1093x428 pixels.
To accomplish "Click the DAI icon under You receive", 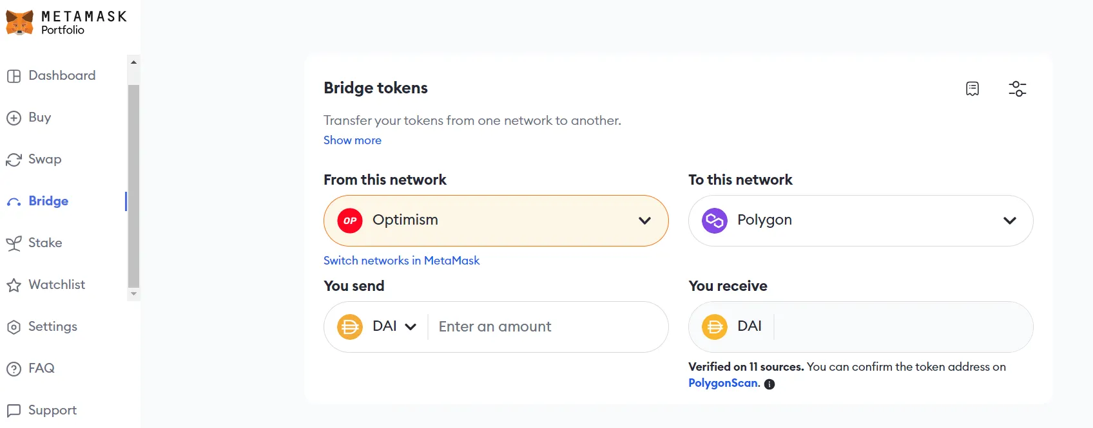I will coord(715,327).
